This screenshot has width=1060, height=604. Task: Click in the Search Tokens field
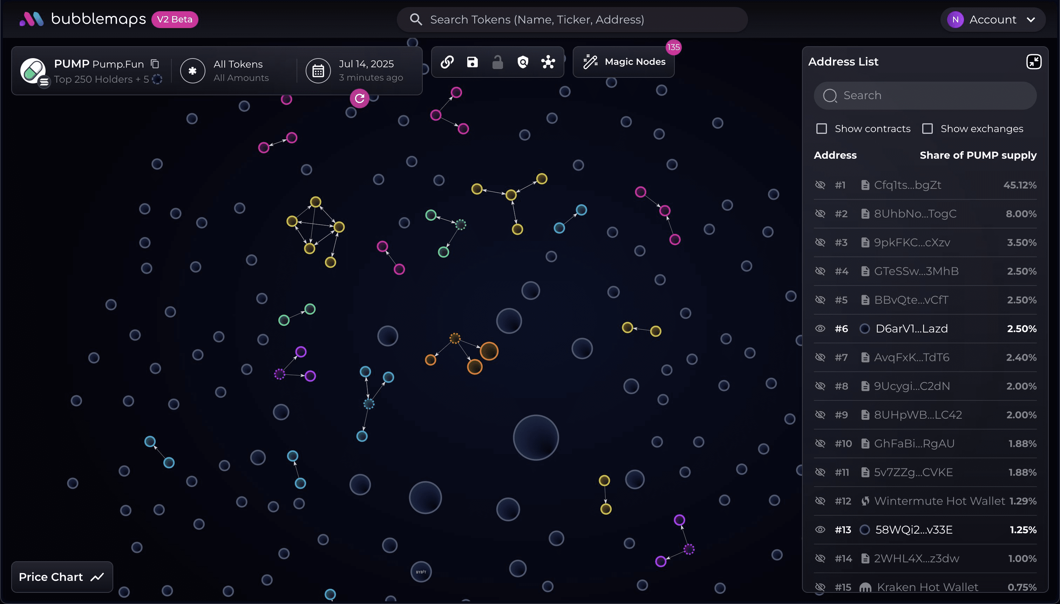[x=572, y=20]
